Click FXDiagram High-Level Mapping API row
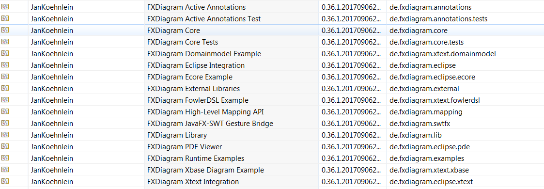This screenshot has width=544, height=189. point(272,111)
